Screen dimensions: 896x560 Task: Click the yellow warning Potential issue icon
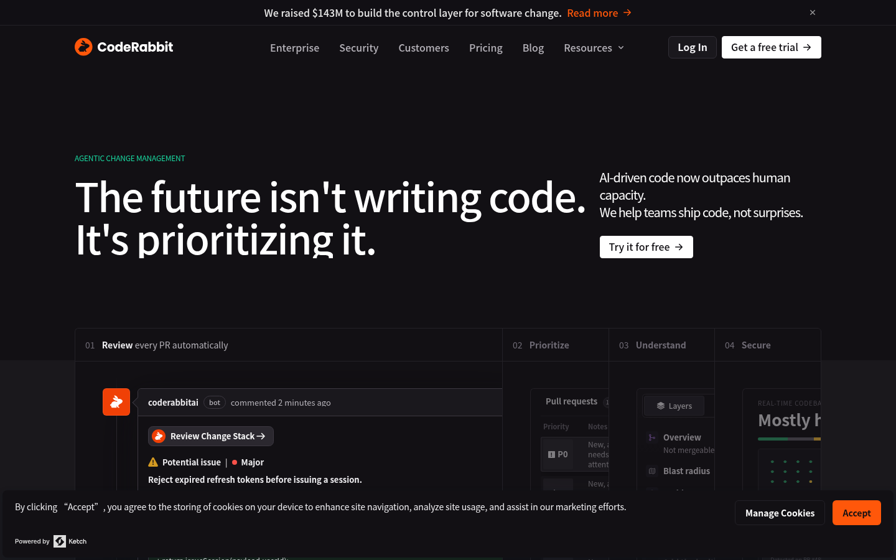(153, 462)
